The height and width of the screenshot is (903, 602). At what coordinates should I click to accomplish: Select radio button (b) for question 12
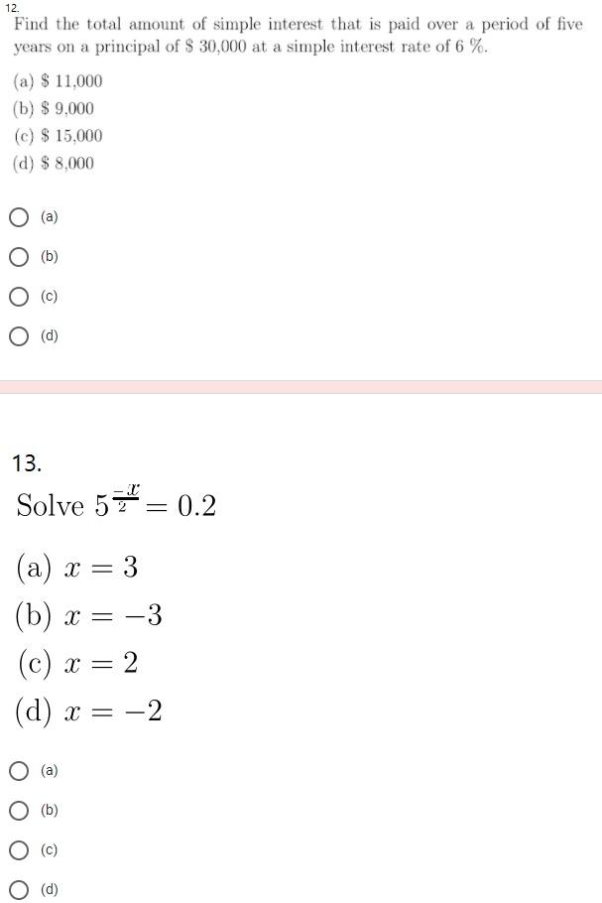(19, 256)
